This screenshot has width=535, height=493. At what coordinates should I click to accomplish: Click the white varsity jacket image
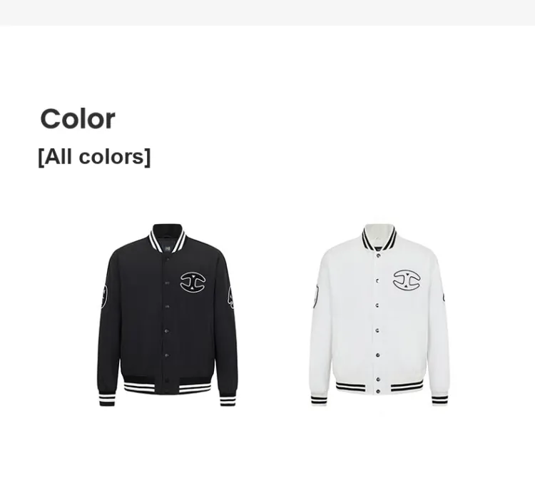point(379,315)
